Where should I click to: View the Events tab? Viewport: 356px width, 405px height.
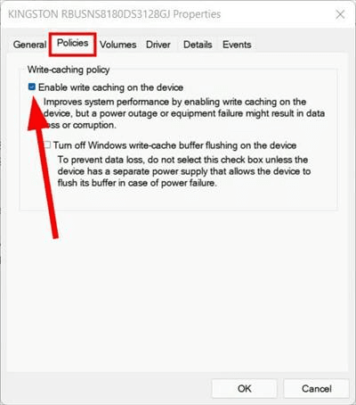(237, 45)
